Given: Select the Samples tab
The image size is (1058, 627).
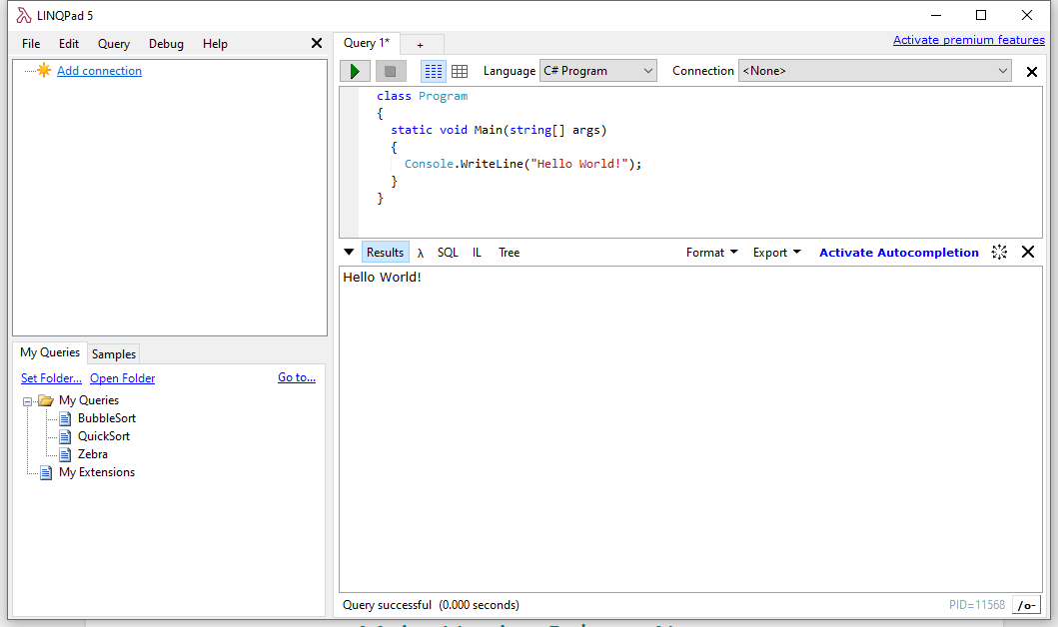Looking at the screenshot, I should coord(113,354).
